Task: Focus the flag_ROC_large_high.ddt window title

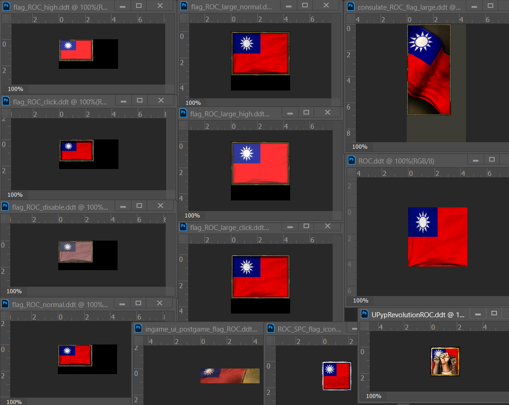Action: tap(229, 113)
